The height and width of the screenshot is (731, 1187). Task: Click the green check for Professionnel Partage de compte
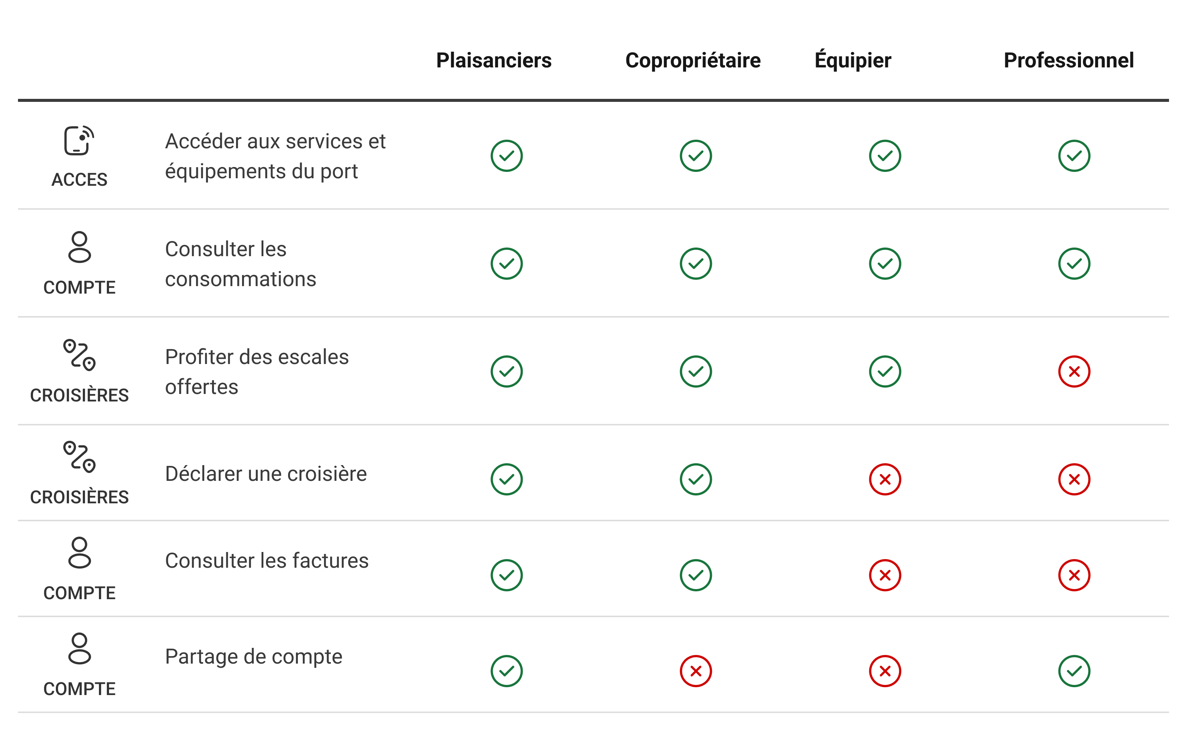1074,671
